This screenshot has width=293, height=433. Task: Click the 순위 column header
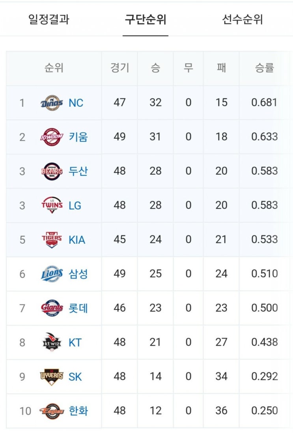(54, 68)
